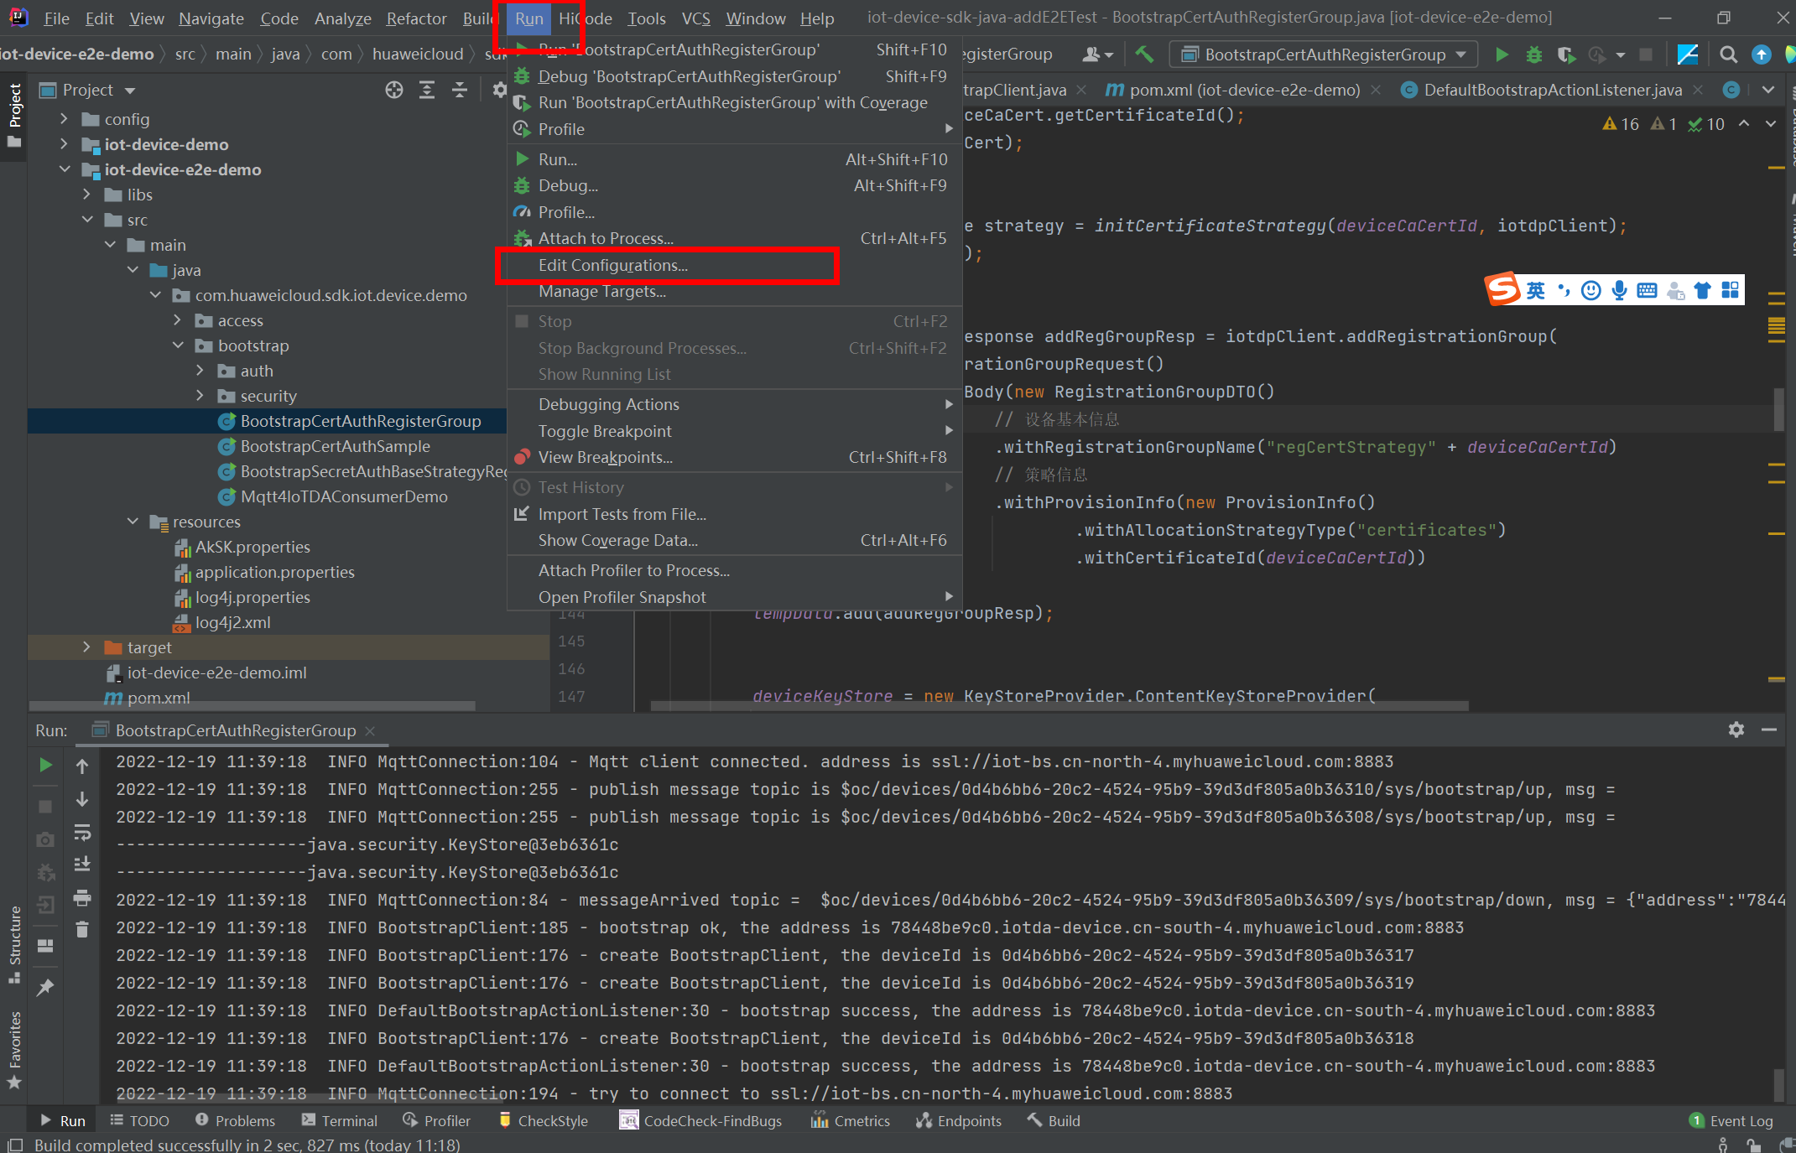
Task: Click the warnings indicator showing 16
Action: 1621,124
